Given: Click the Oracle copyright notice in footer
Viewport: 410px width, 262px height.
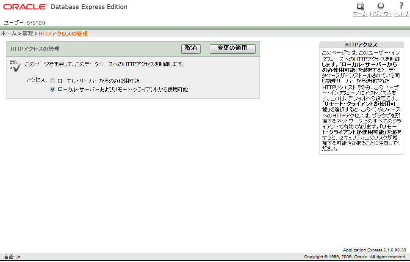Looking at the screenshot, I should click(355, 257).
